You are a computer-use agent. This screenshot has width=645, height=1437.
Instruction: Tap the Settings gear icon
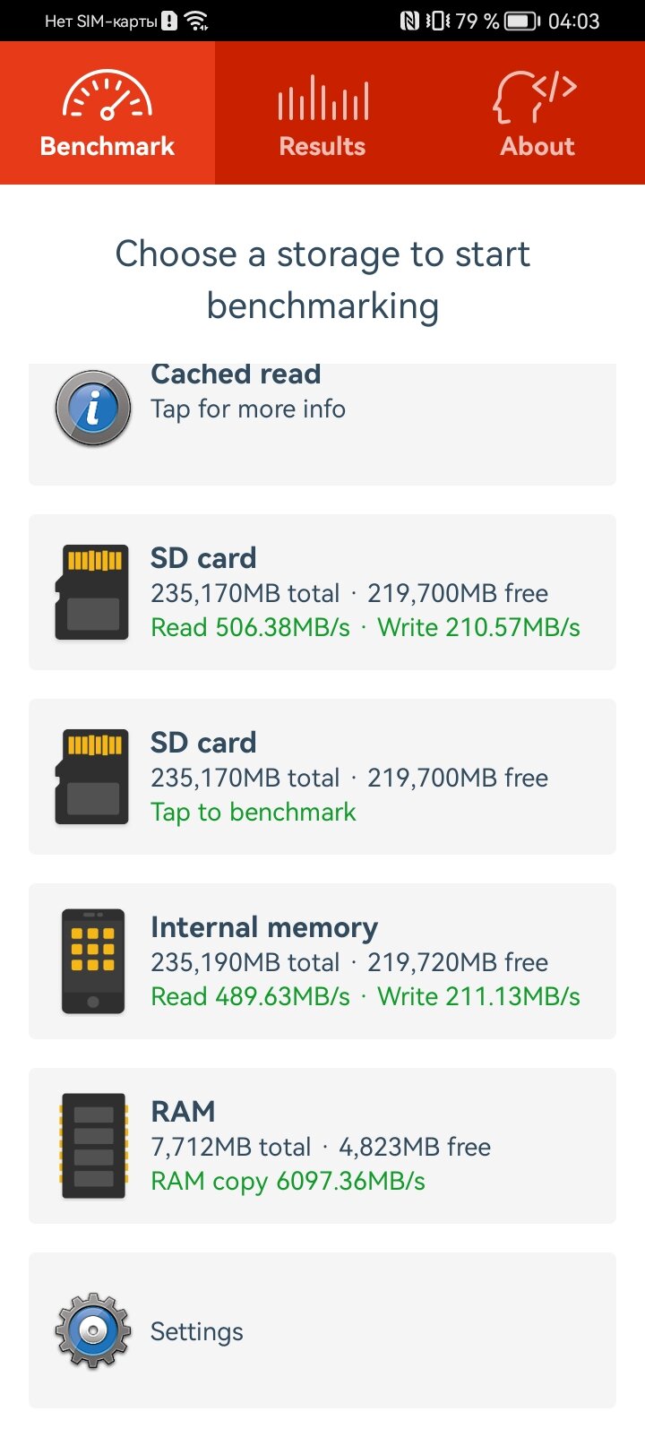coord(93,1330)
